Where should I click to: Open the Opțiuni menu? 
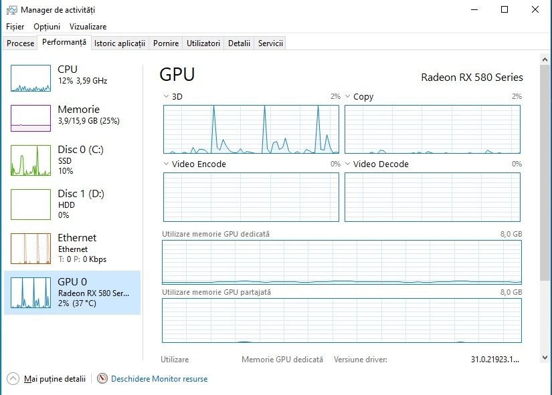tap(47, 27)
